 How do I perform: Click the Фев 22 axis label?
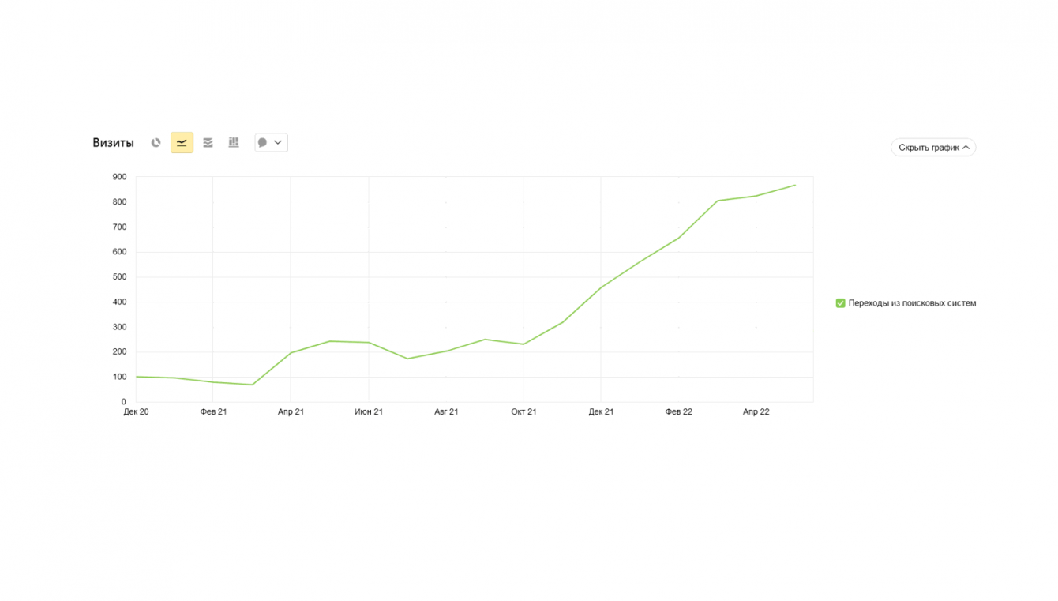pyautogui.click(x=678, y=412)
